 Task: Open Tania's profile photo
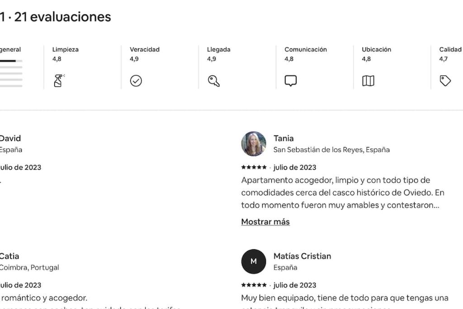pyautogui.click(x=254, y=143)
